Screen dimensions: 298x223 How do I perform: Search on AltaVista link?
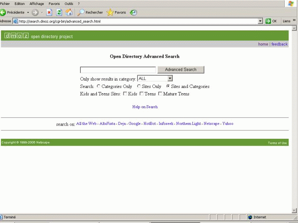coord(107,123)
